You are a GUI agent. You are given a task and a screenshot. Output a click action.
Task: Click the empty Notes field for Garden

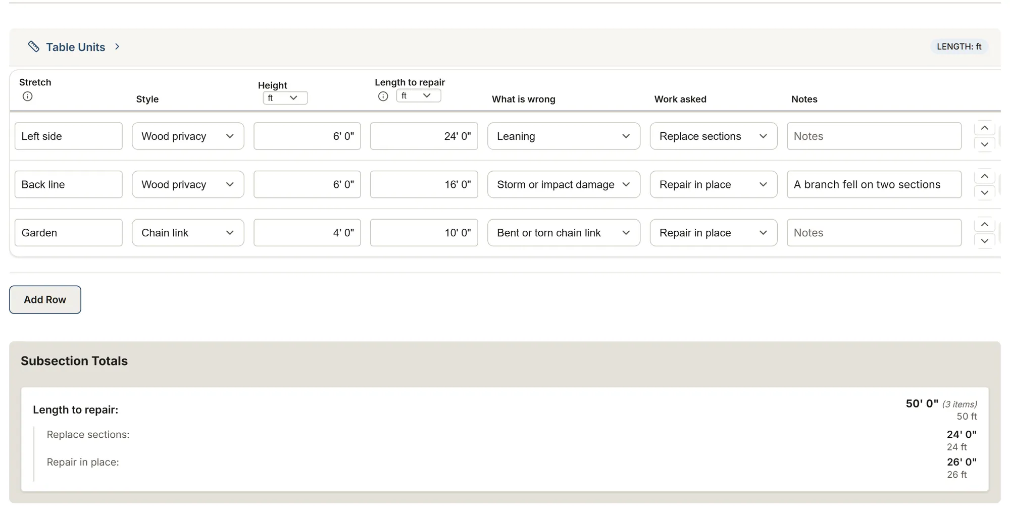[x=874, y=233]
